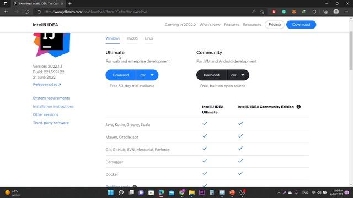Screen dimensions: 353x198
Task: Reload the page with the refresh icon
Action: (26, 12)
